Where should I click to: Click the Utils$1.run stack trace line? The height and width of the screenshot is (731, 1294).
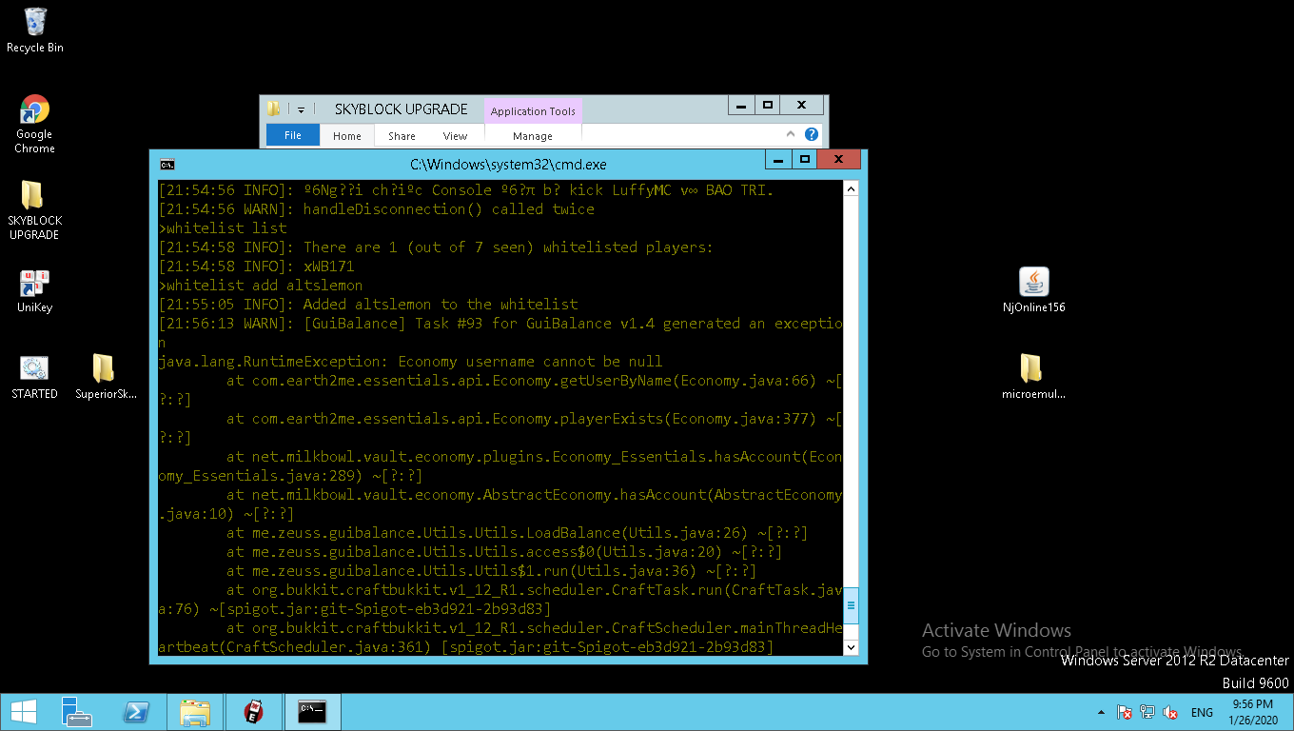click(x=492, y=571)
